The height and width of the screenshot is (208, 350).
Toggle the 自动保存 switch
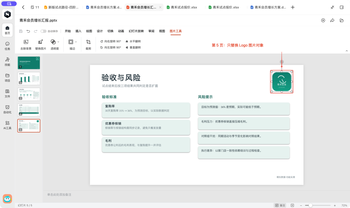[x=43, y=31]
